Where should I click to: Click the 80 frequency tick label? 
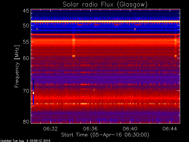click(x=26, y=122)
